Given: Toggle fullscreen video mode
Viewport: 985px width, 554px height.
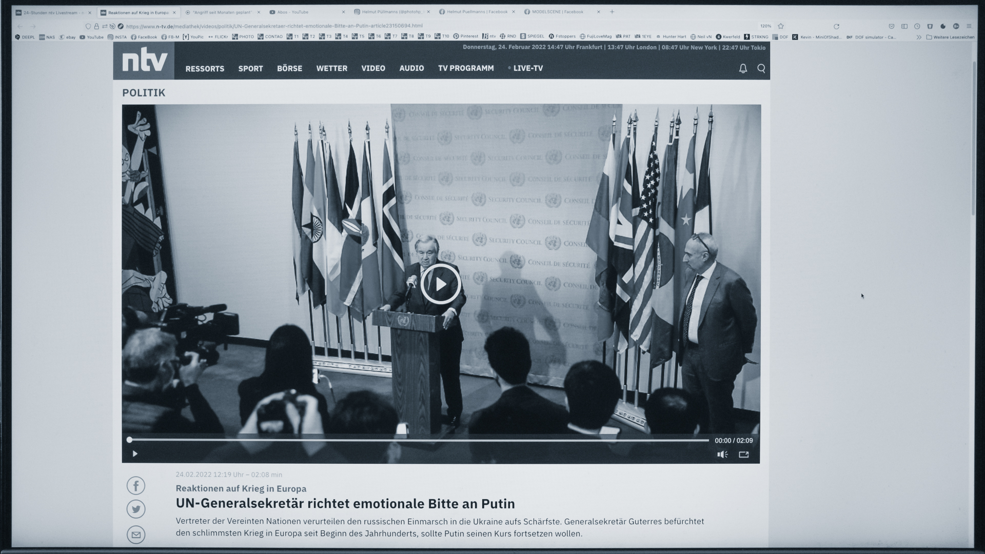Looking at the screenshot, I should click(744, 454).
